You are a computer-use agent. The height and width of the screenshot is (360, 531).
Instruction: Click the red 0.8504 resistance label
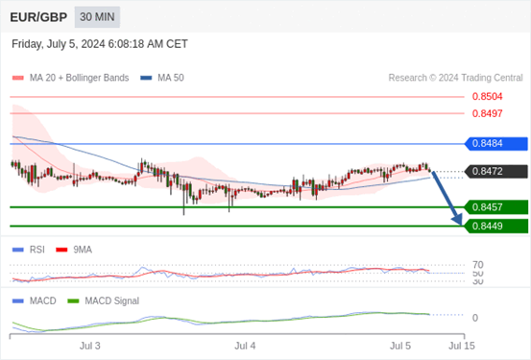pos(488,97)
